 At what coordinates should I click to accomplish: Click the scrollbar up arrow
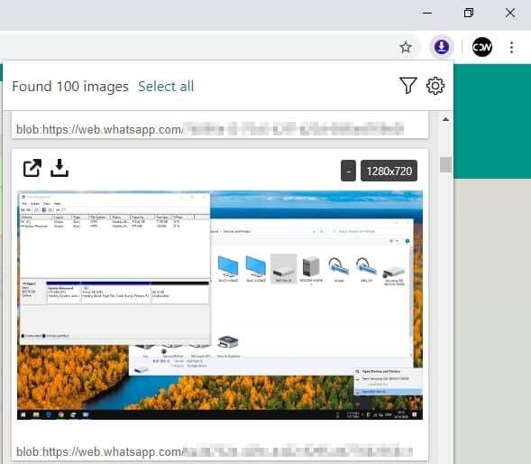[x=445, y=119]
